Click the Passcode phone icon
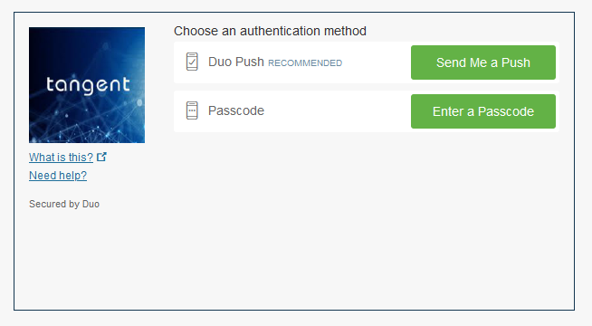 click(x=192, y=110)
